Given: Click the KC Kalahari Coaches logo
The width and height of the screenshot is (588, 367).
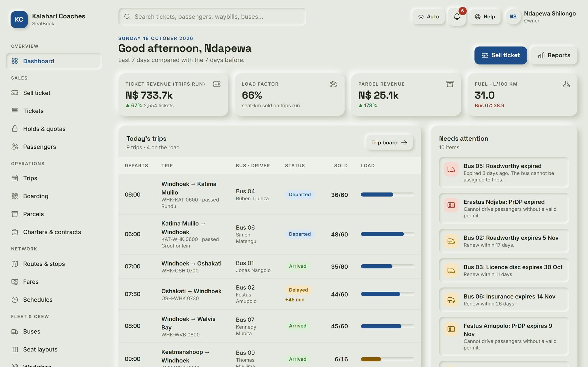Looking at the screenshot, I should click(x=19, y=20).
